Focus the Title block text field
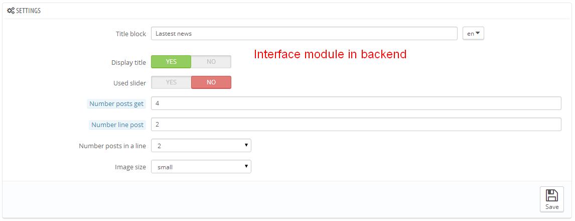 [x=304, y=34]
